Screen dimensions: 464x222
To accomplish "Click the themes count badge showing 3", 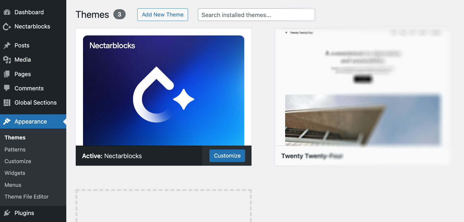I will point(119,15).
